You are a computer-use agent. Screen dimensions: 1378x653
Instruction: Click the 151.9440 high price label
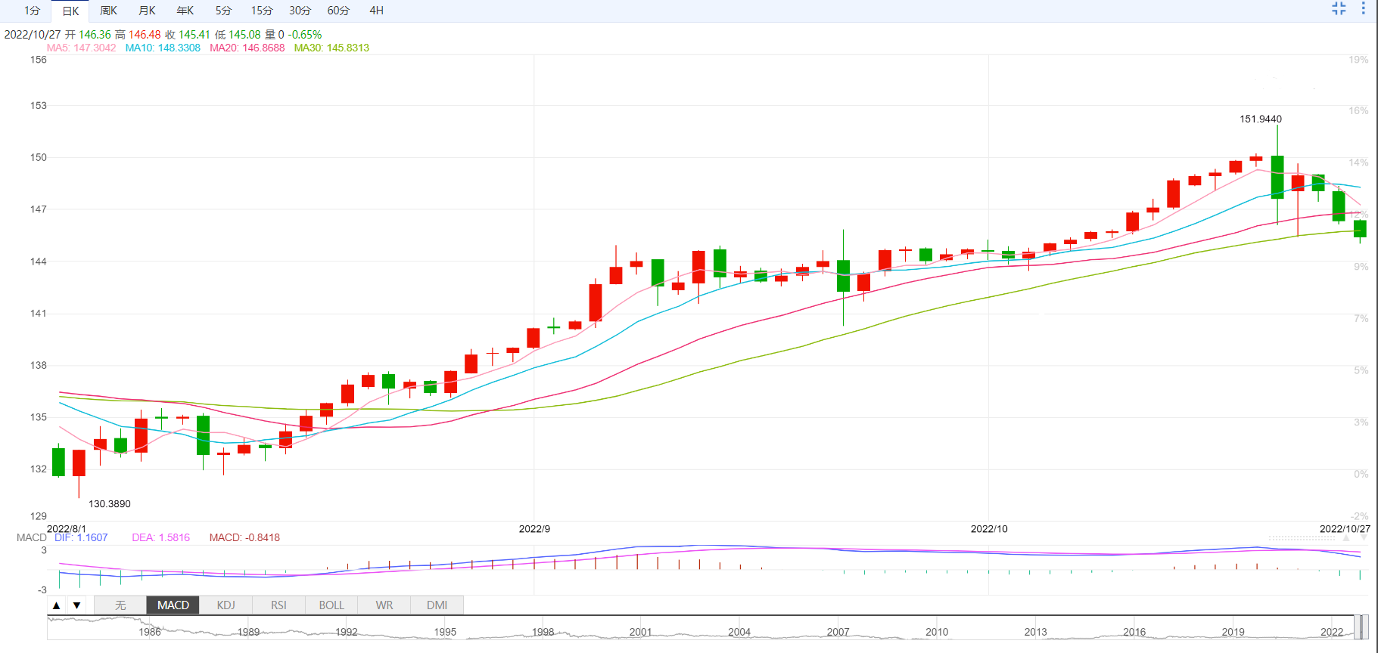click(1261, 119)
